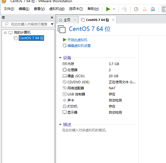
Task: Click the 20 GB disk value
Action: pos(113,76)
